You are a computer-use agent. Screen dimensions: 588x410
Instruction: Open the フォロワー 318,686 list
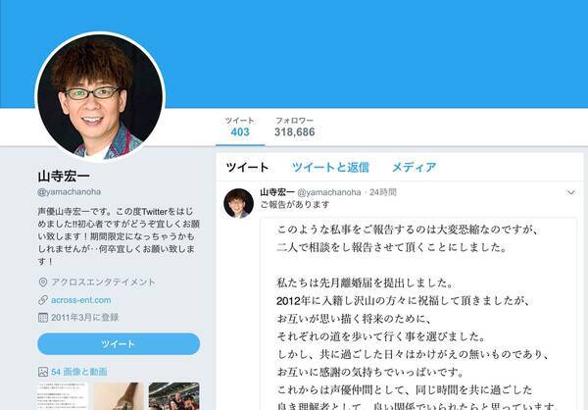tap(295, 127)
